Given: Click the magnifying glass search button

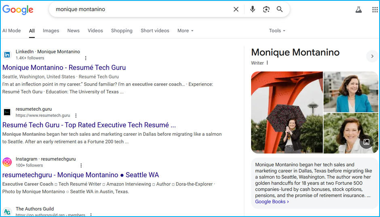Looking at the screenshot, I should coord(280,9).
